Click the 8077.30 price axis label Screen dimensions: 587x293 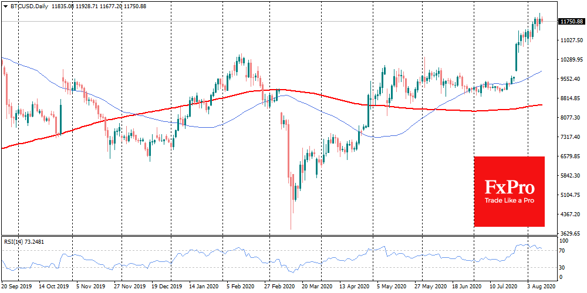(x=572, y=118)
